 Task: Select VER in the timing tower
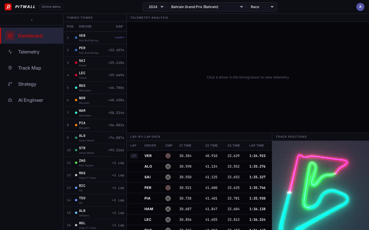click(95, 38)
